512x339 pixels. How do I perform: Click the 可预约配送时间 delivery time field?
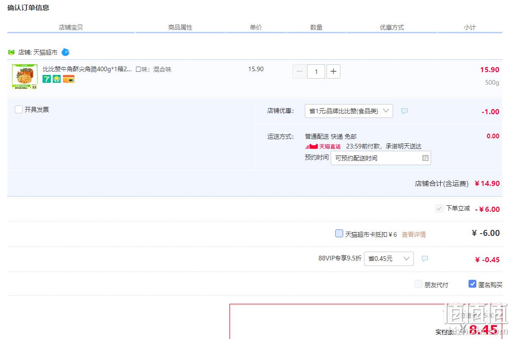coord(381,158)
